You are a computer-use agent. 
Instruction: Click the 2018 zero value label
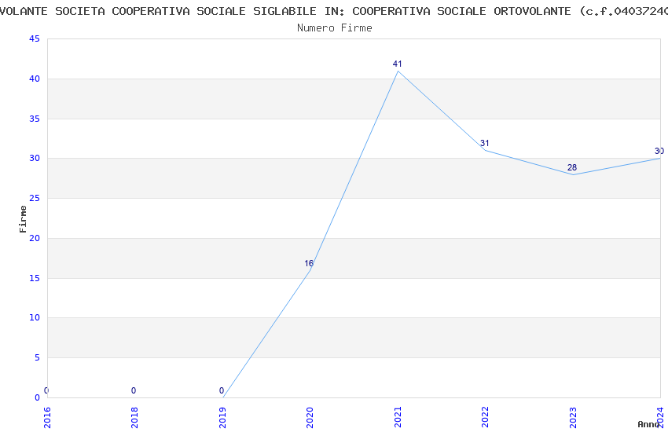[x=134, y=390]
